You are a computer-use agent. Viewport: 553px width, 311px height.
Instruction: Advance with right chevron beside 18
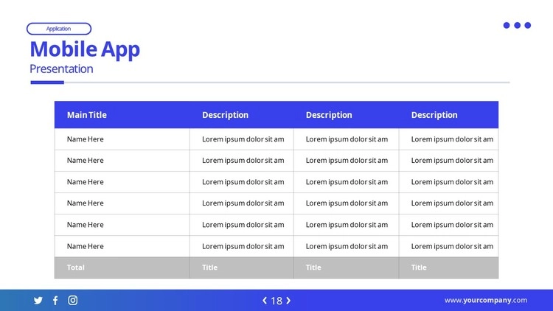(288, 300)
